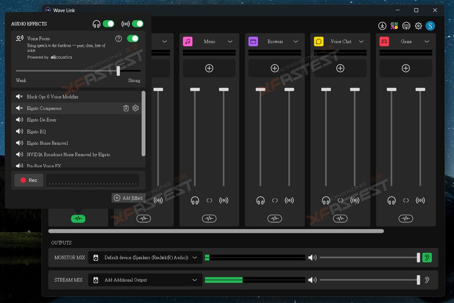454x303 pixels.
Task: Add an effect to the Voice Chat channel
Action: tap(340, 68)
